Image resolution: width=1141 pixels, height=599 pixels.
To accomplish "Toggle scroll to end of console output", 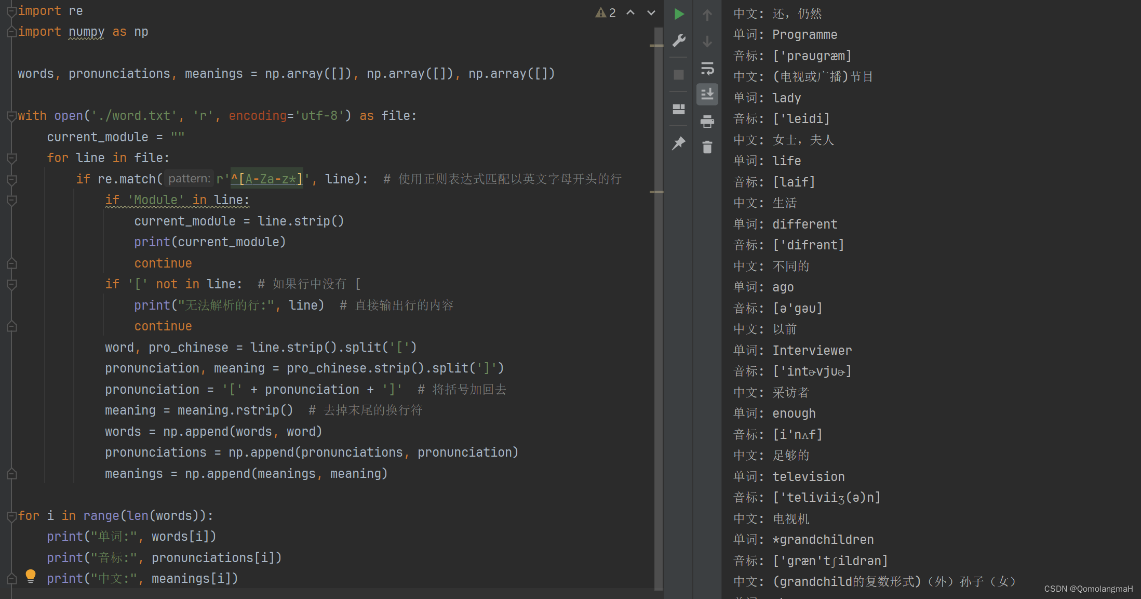I will 707,95.
